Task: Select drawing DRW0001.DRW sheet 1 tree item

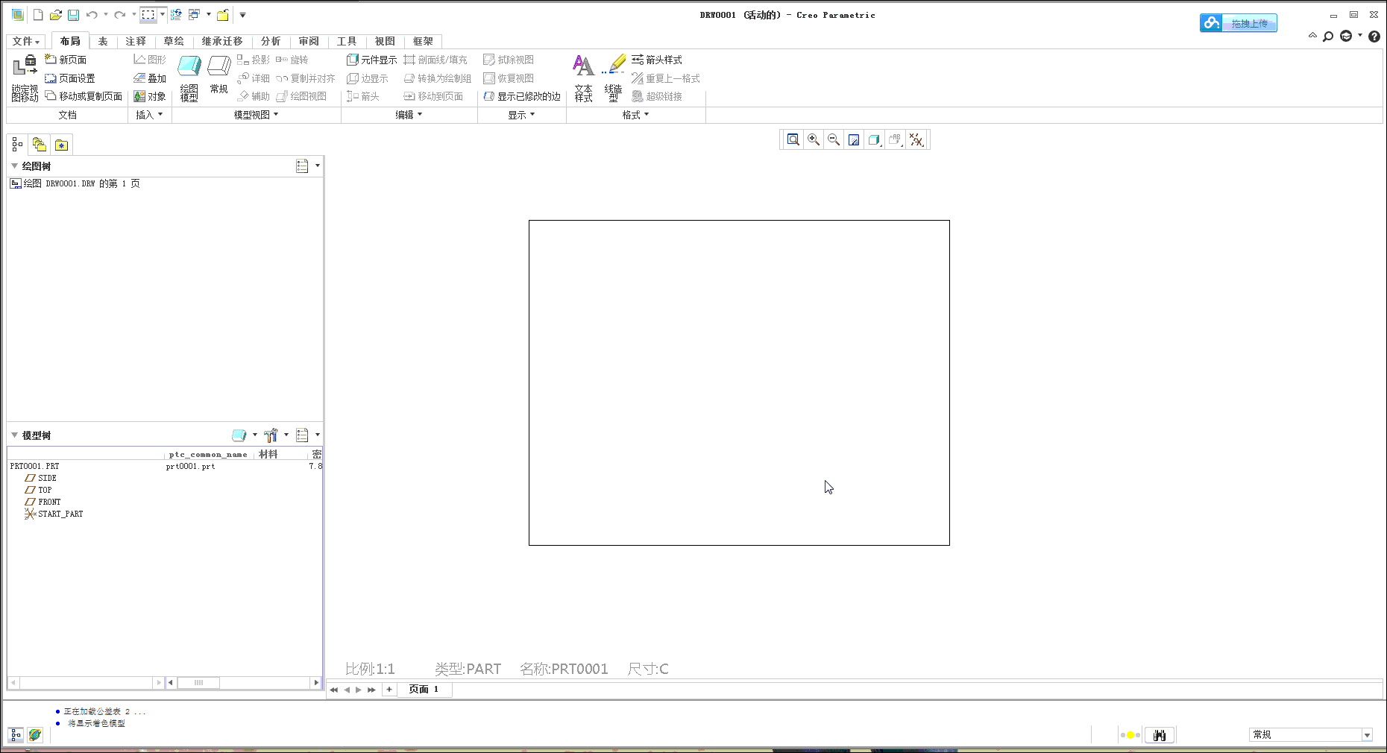Action: click(75, 183)
